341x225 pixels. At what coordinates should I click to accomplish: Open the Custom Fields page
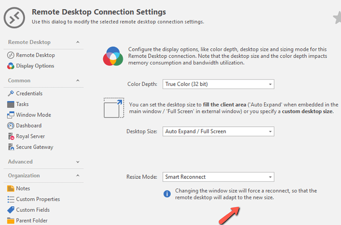[x=32, y=210]
